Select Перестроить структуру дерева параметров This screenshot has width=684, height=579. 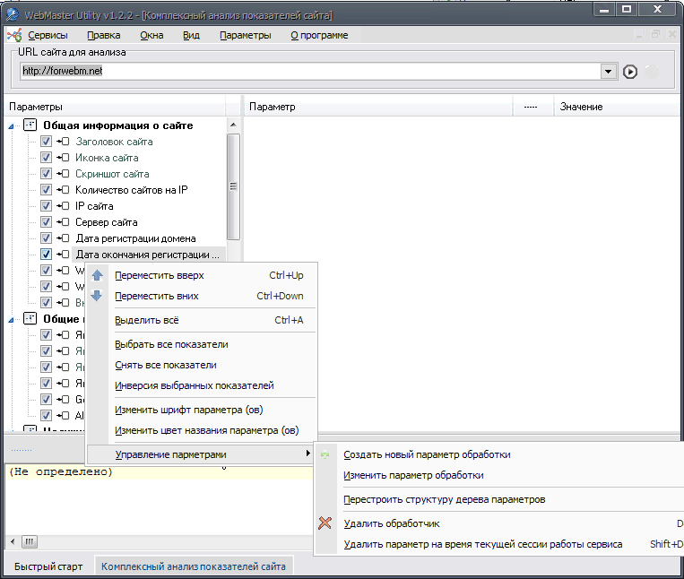444,499
